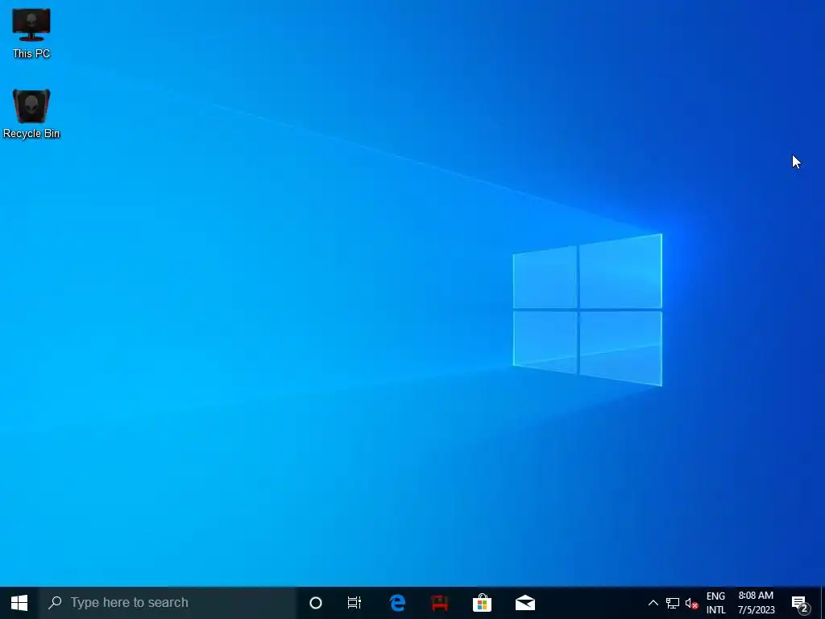Click the Show desktop strip at taskbar end
The image size is (825, 619).
[x=823, y=603]
